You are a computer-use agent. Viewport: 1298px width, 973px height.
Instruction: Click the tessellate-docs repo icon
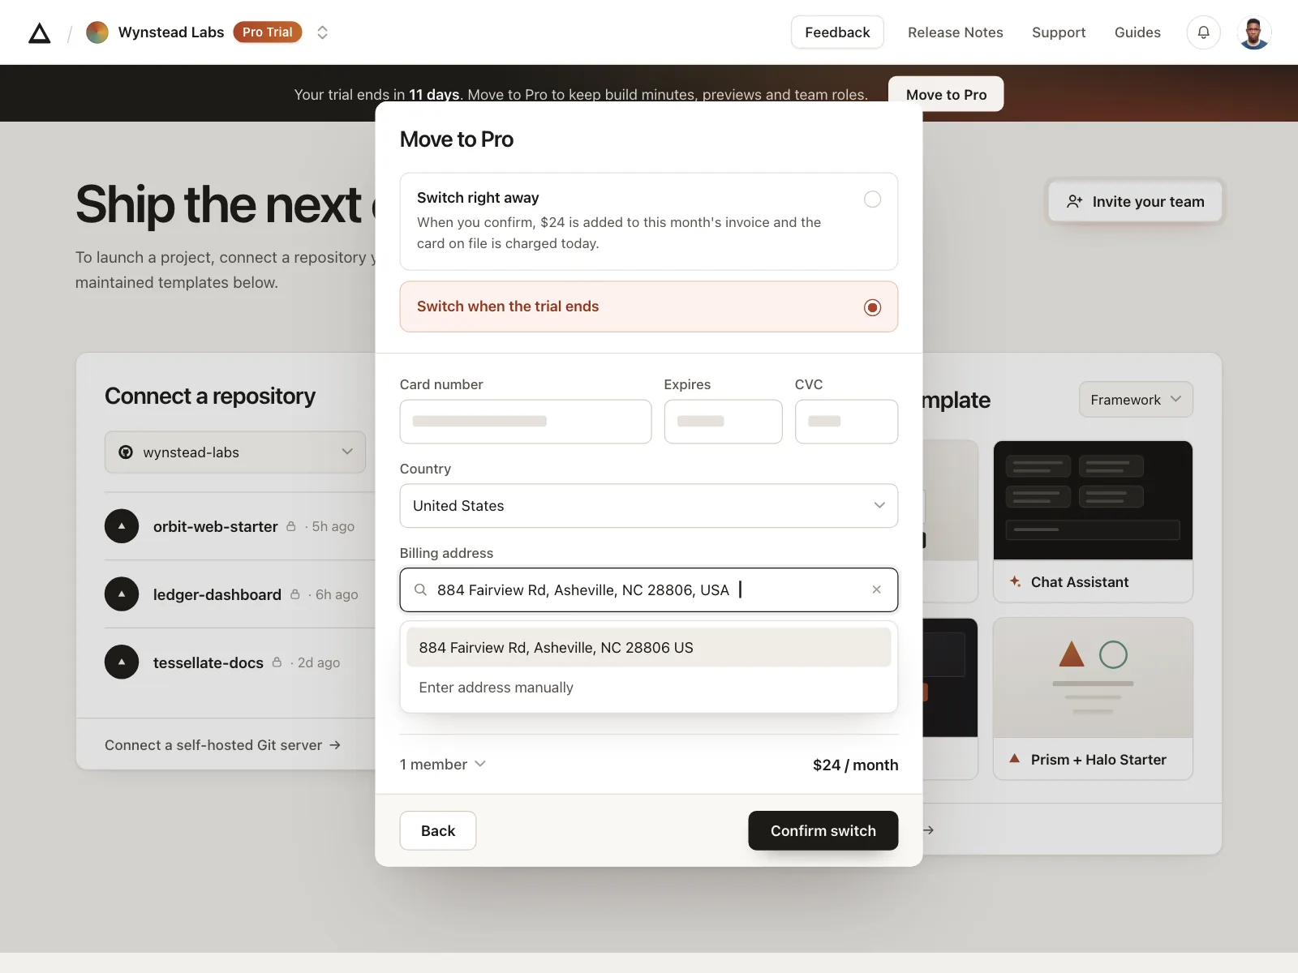coord(122,662)
